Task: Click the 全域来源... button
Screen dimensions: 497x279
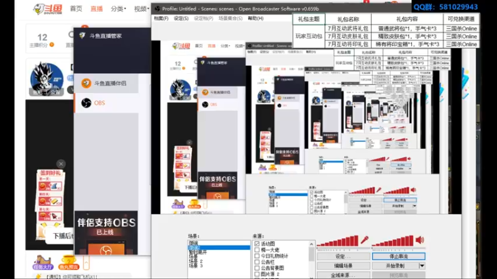Action: pyautogui.click(x=344, y=275)
